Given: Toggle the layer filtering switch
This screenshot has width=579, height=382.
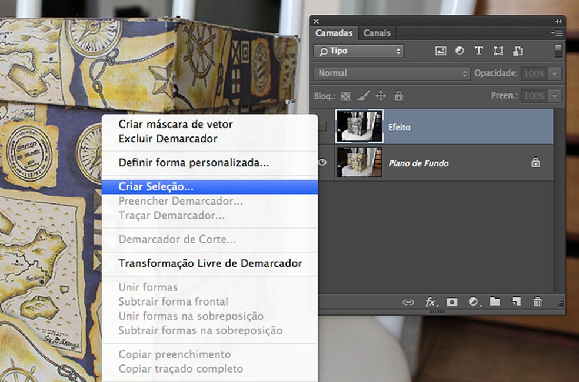Looking at the screenshot, I should [x=558, y=51].
